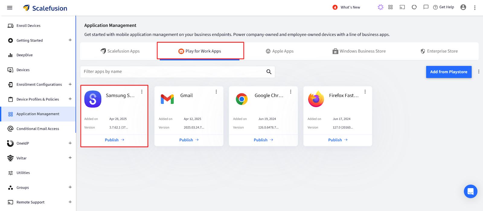Open the apps grid icon in header
Image resolution: width=483 pixels, height=211 pixels.
click(x=390, y=7)
